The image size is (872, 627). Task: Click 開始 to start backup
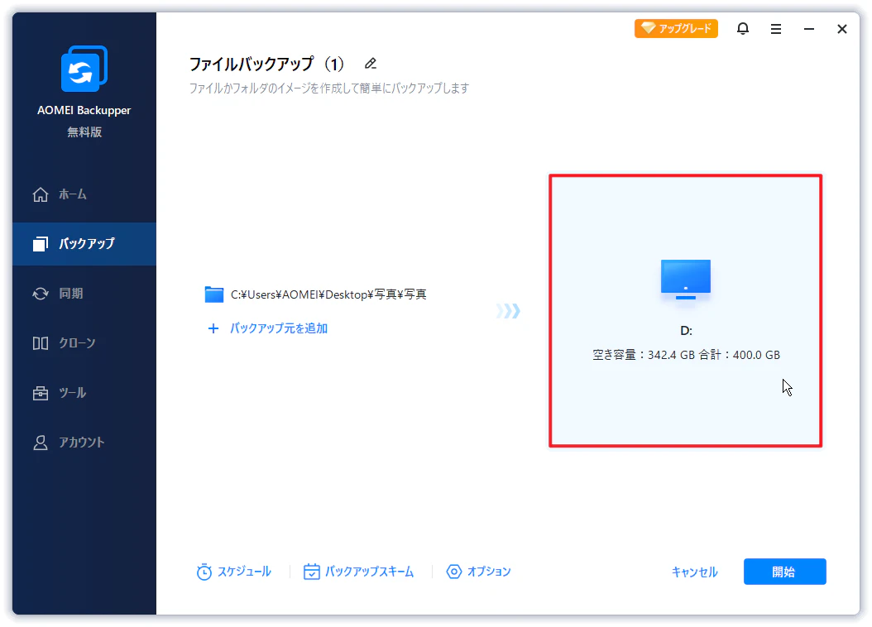(784, 572)
